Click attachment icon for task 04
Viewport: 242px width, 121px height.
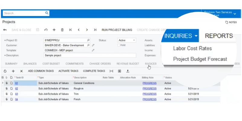coord(7,100)
